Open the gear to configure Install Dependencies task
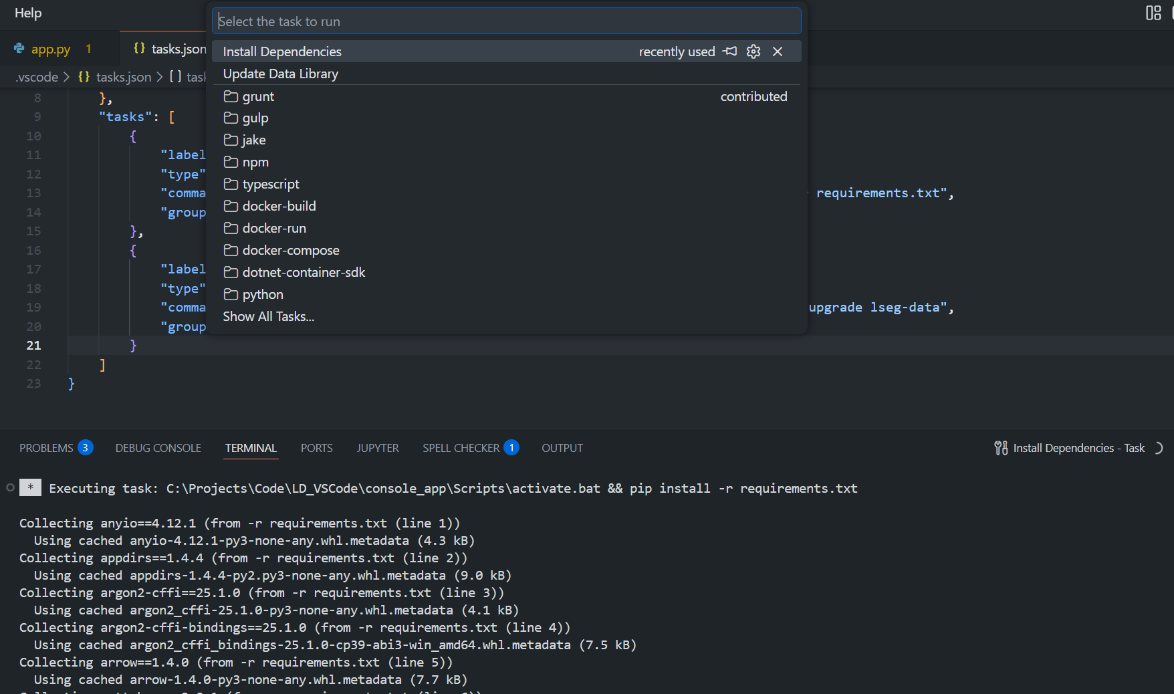This screenshot has width=1174, height=694. coord(753,51)
